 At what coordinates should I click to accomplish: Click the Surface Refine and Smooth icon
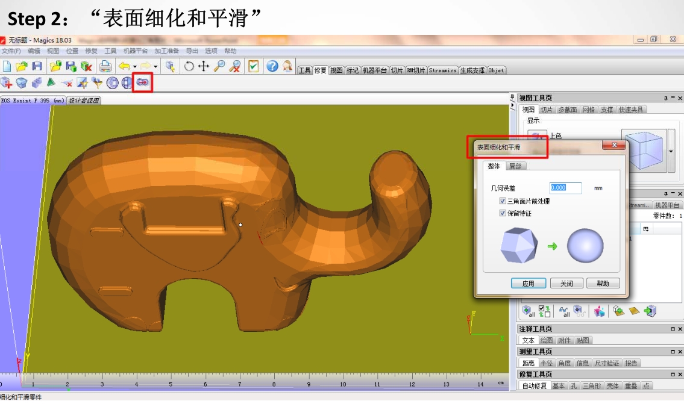coord(143,82)
